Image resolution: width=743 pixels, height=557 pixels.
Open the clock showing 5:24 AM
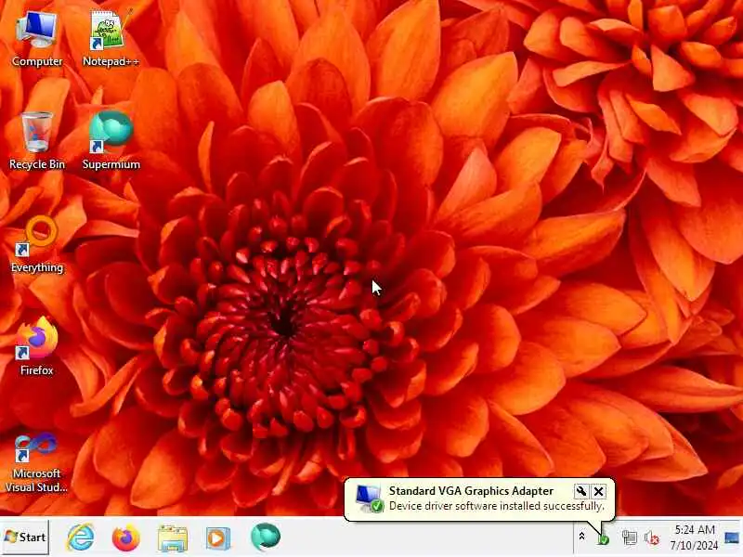pyautogui.click(x=694, y=538)
